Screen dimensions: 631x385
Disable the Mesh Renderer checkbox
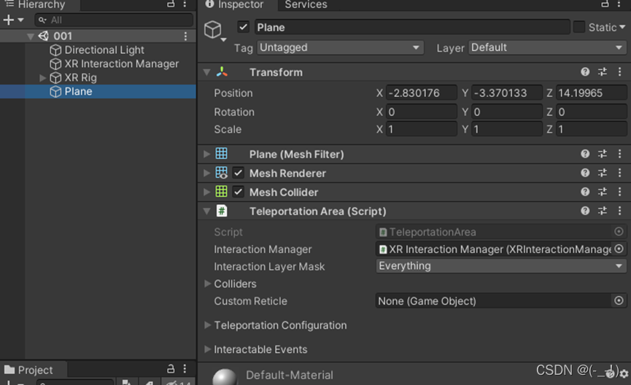238,174
